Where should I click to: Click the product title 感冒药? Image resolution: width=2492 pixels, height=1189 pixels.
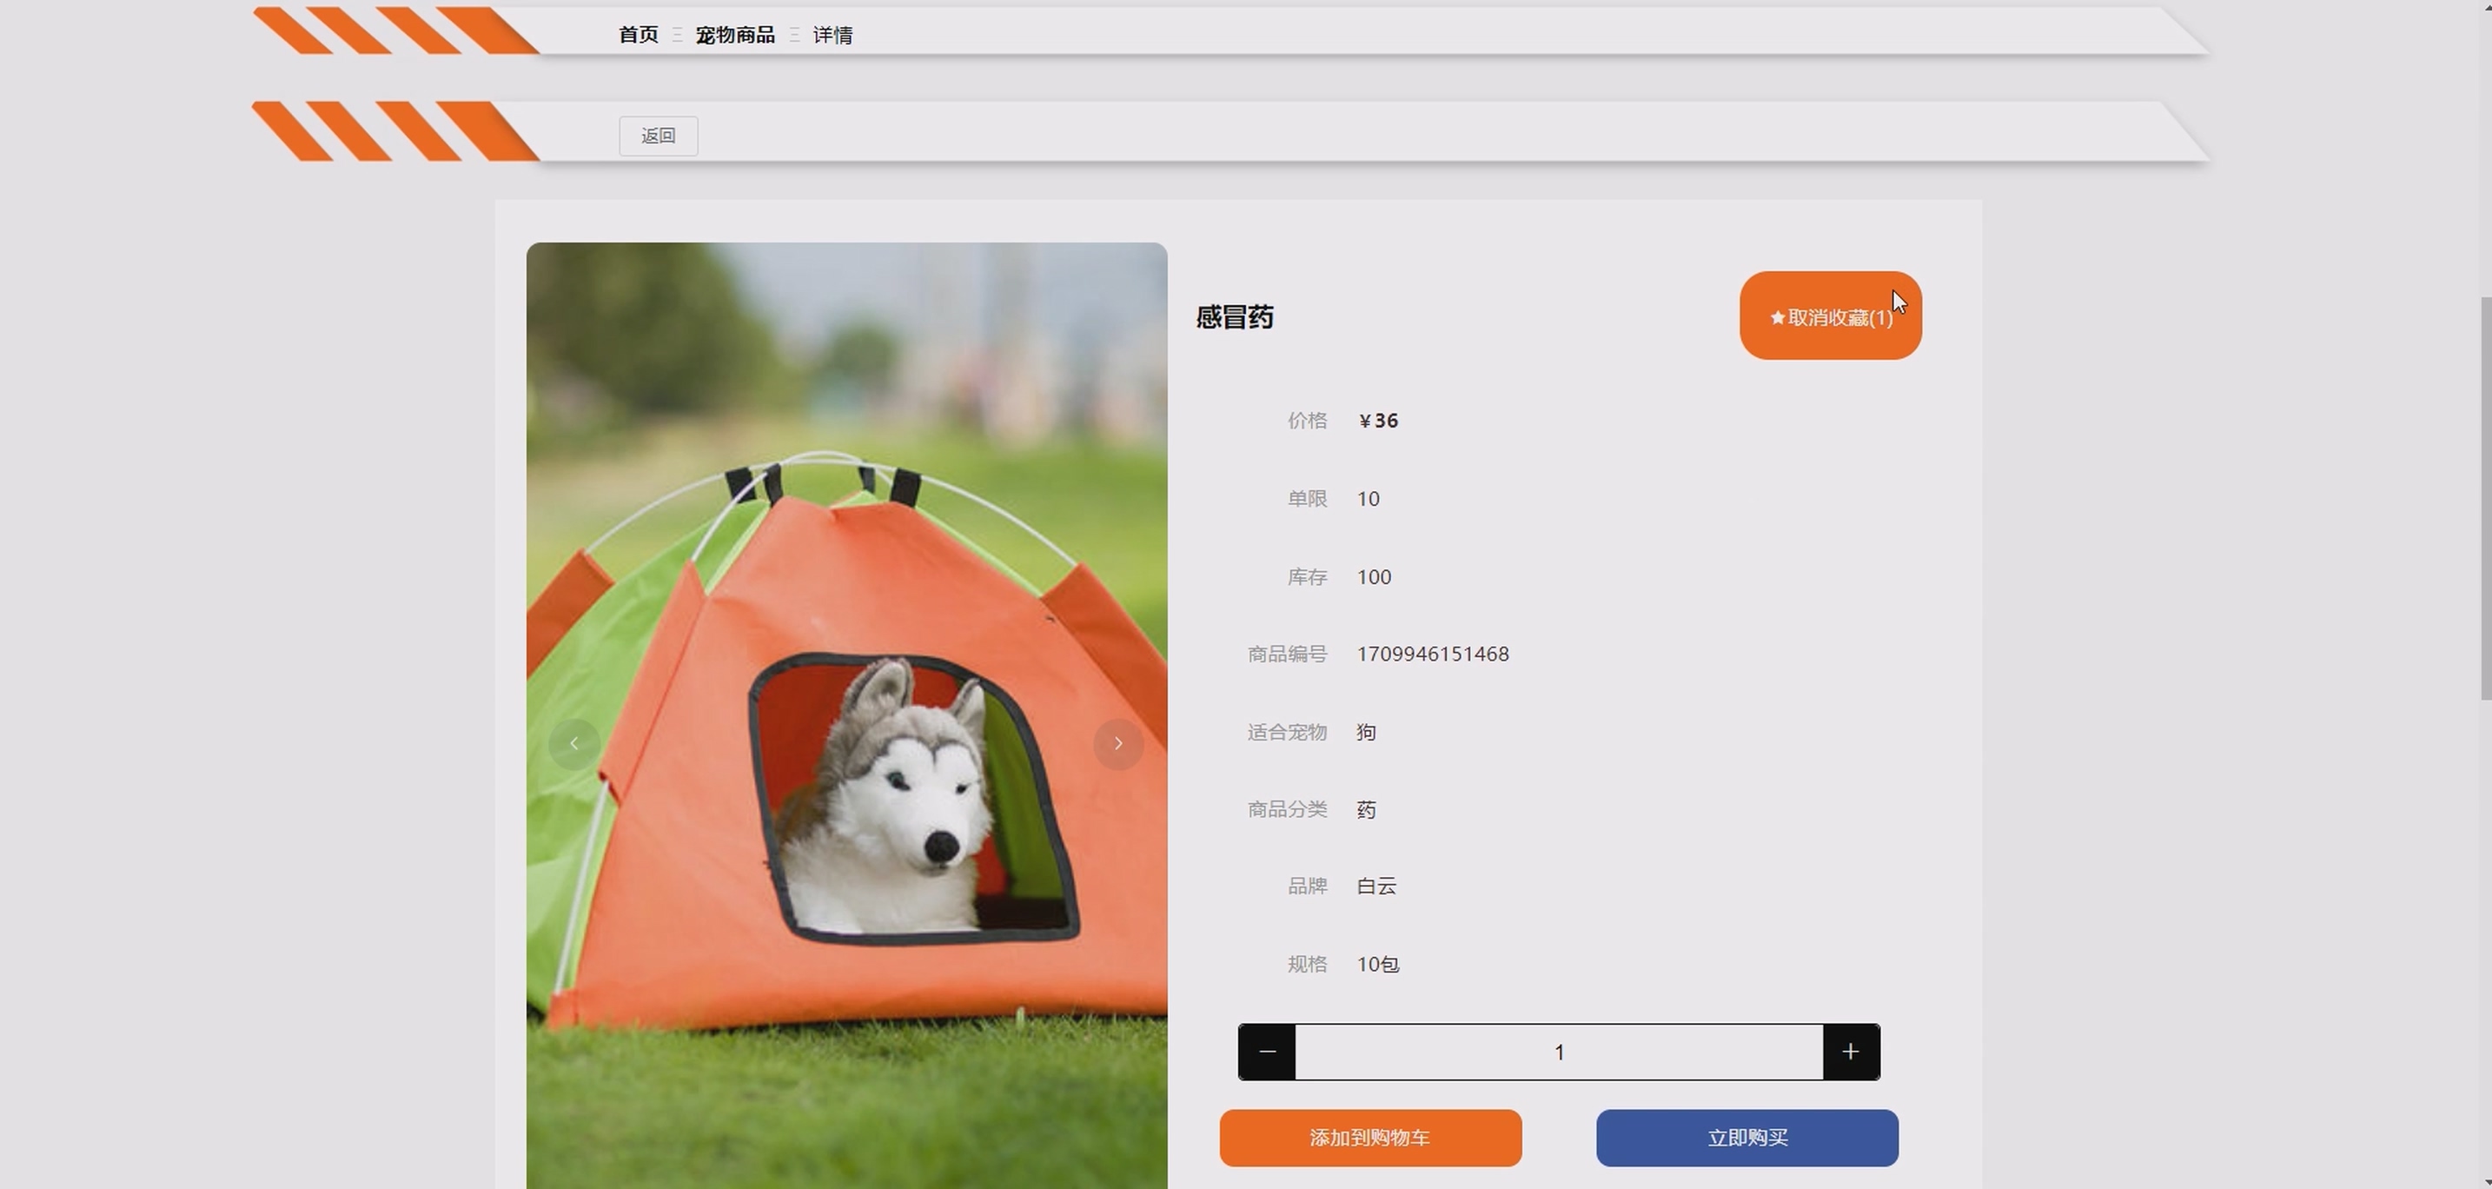pyautogui.click(x=1235, y=317)
